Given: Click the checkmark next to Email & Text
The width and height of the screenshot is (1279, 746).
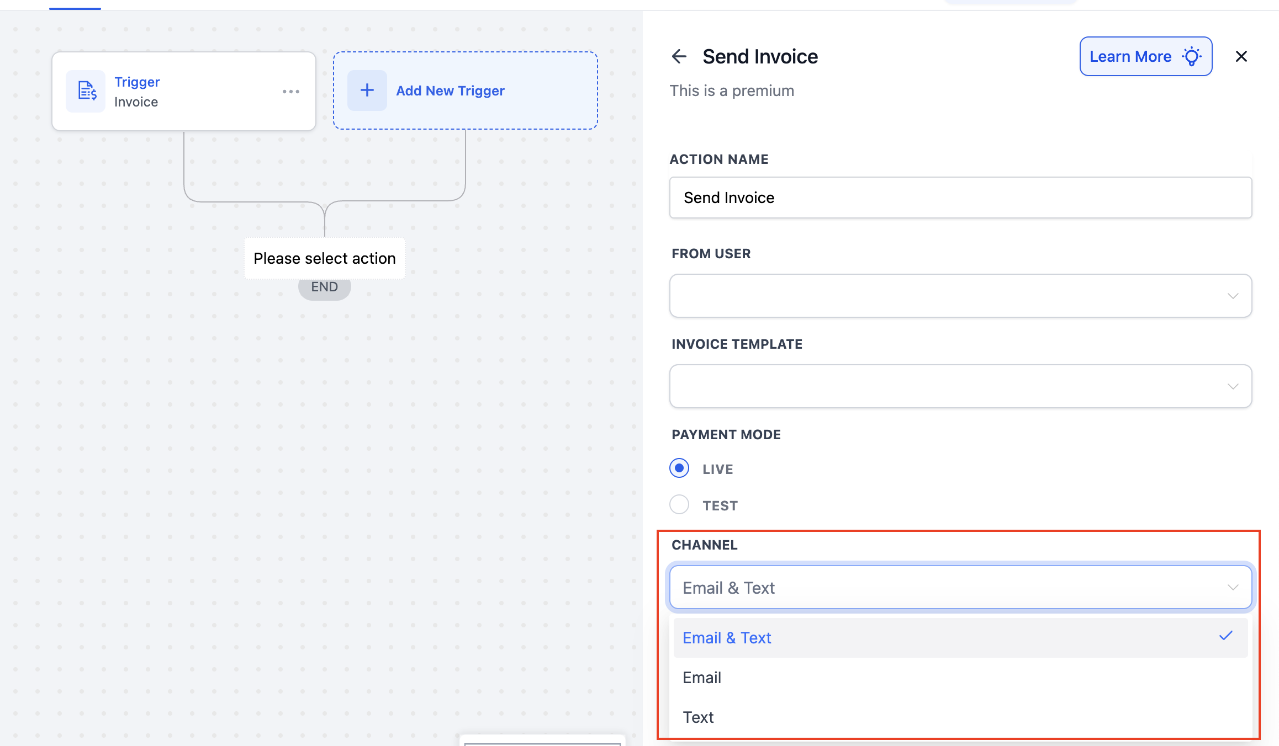Looking at the screenshot, I should [x=1225, y=636].
